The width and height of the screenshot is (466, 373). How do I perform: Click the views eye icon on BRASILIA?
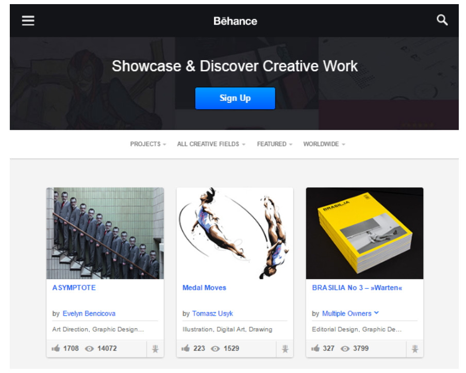point(345,349)
